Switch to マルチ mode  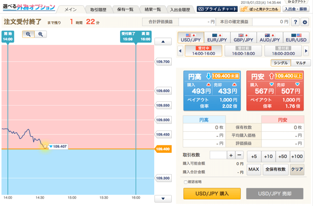coord(301,63)
